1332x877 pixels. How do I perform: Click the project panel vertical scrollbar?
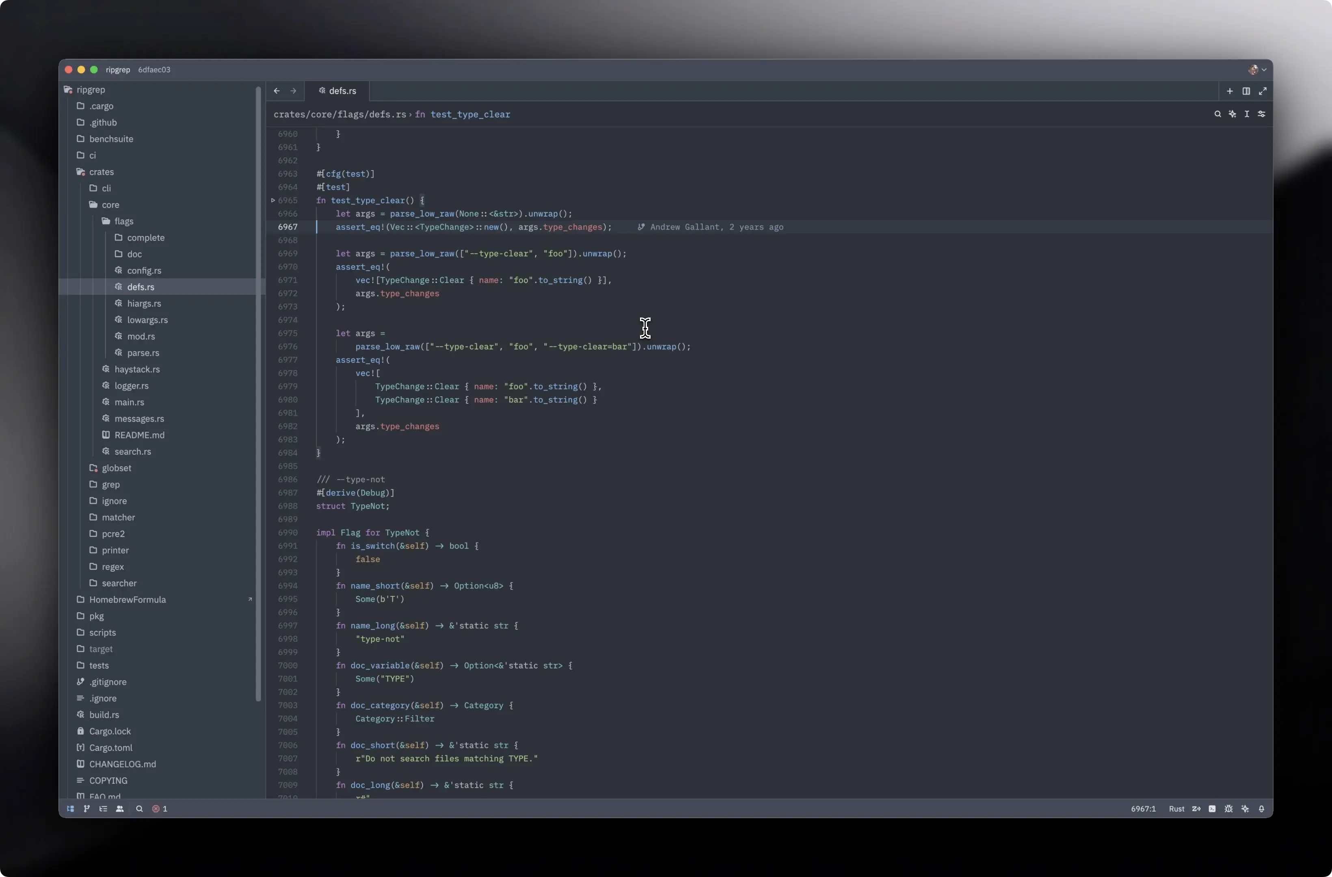click(259, 392)
